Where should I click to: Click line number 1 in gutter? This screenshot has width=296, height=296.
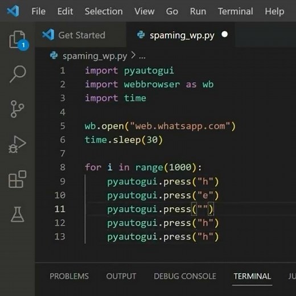coord(63,71)
